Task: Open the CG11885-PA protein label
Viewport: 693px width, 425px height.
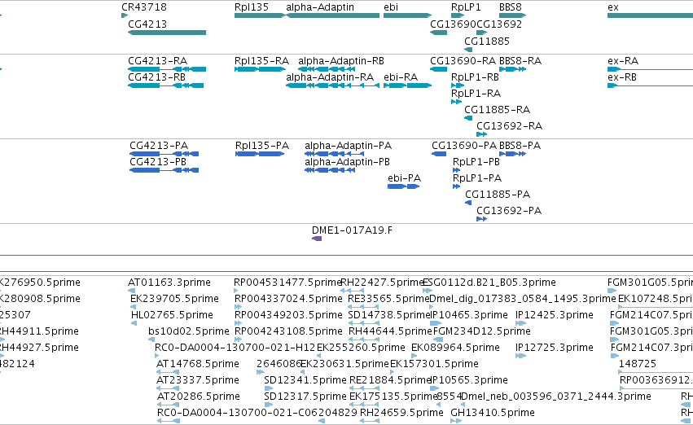Action: point(498,194)
